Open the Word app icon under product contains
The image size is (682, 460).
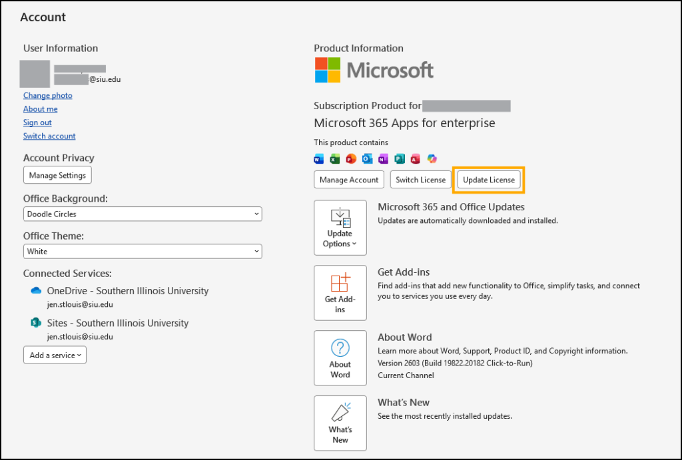pos(318,158)
